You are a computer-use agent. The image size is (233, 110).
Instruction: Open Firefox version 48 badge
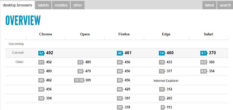coord(120,53)
